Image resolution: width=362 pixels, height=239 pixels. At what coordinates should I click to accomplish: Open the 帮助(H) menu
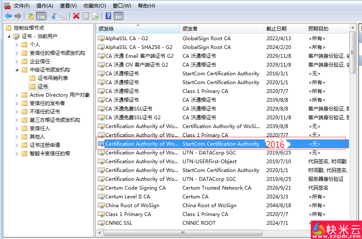coord(146,6)
